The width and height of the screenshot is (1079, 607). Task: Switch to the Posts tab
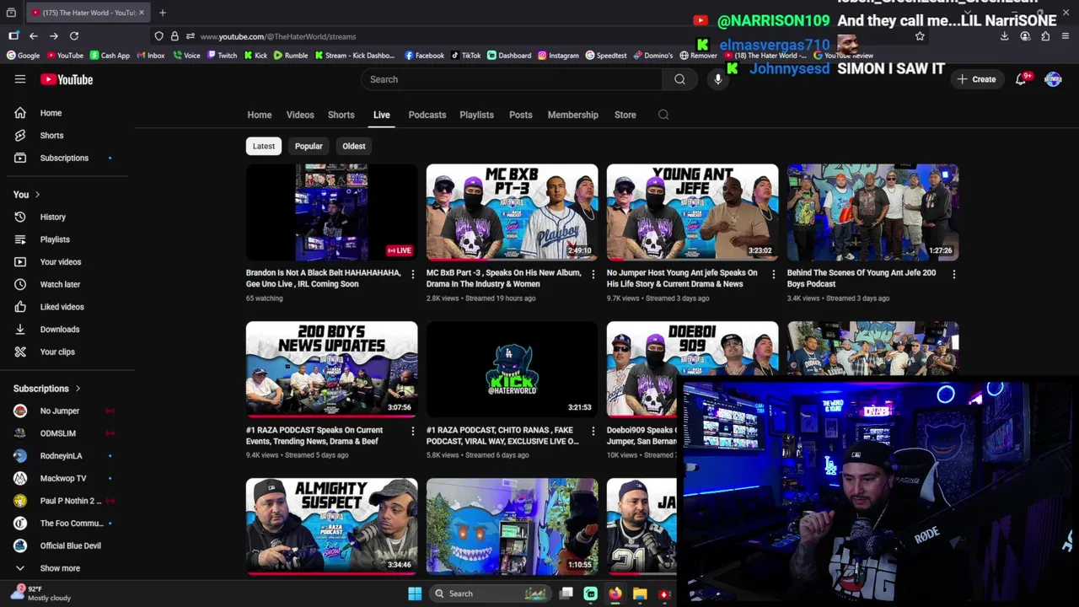pos(521,115)
